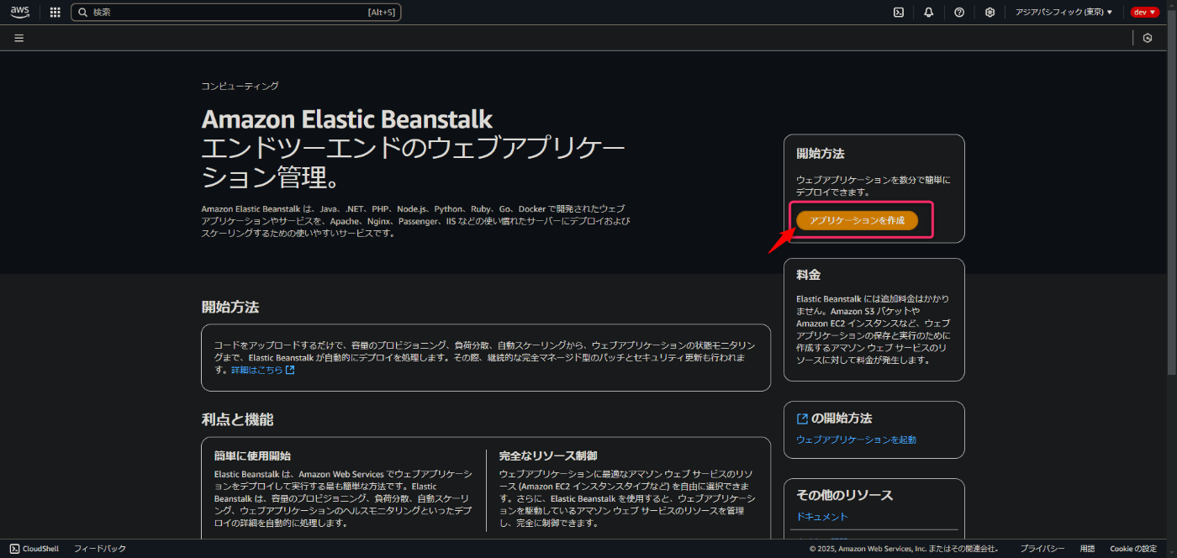This screenshot has height=558, width=1177.
Task: Click その他のリソース heading
Action: click(844, 495)
